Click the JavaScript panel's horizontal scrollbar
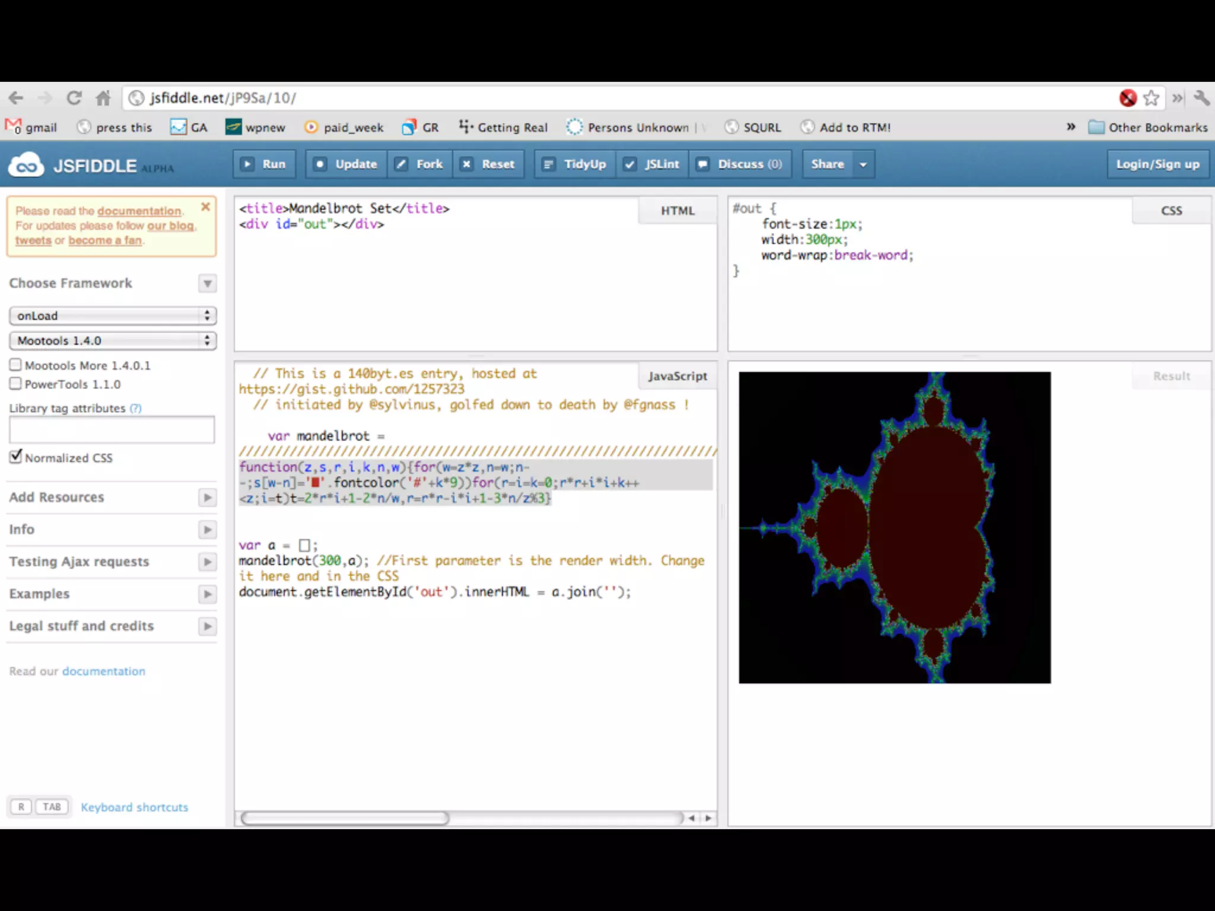The image size is (1215, 911). 345,818
